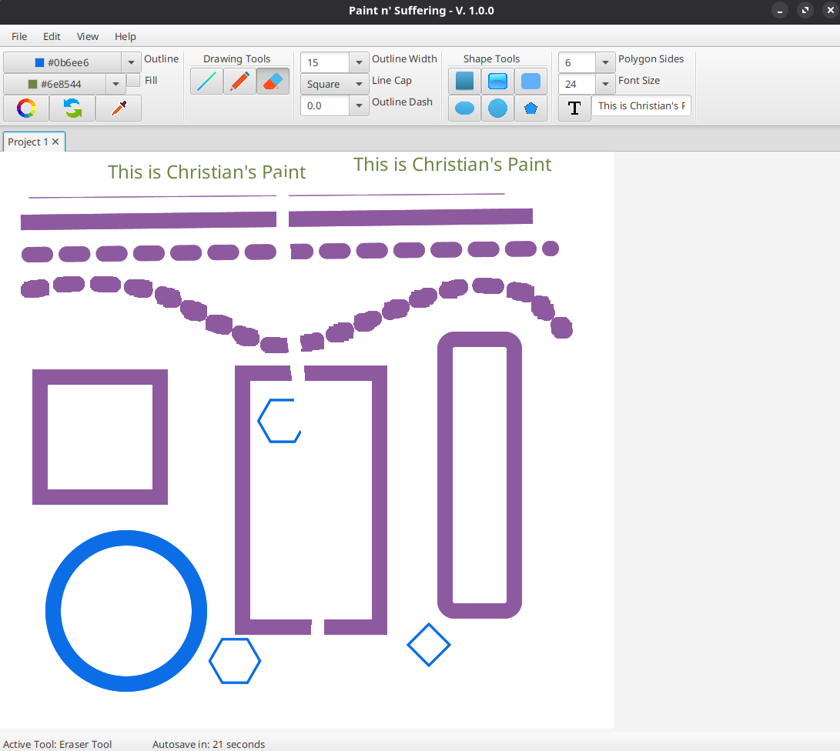Click the text input field for text tool
Image resolution: width=840 pixels, height=751 pixels.
[641, 106]
